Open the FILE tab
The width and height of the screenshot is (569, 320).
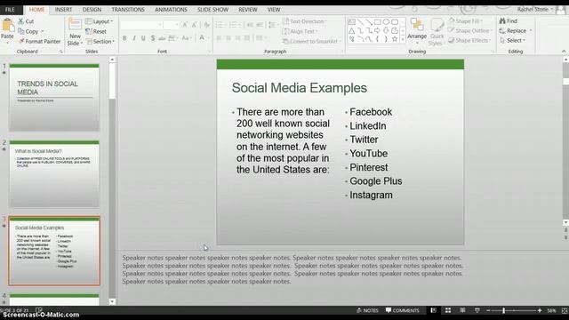pyautogui.click(x=10, y=10)
